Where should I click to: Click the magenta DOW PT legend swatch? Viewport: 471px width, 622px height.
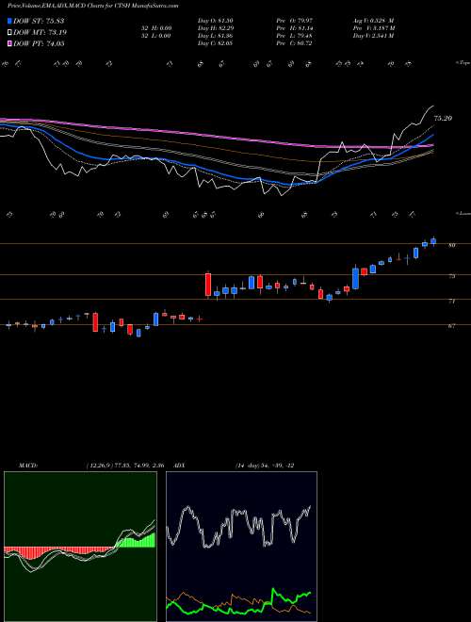coord(9,43)
